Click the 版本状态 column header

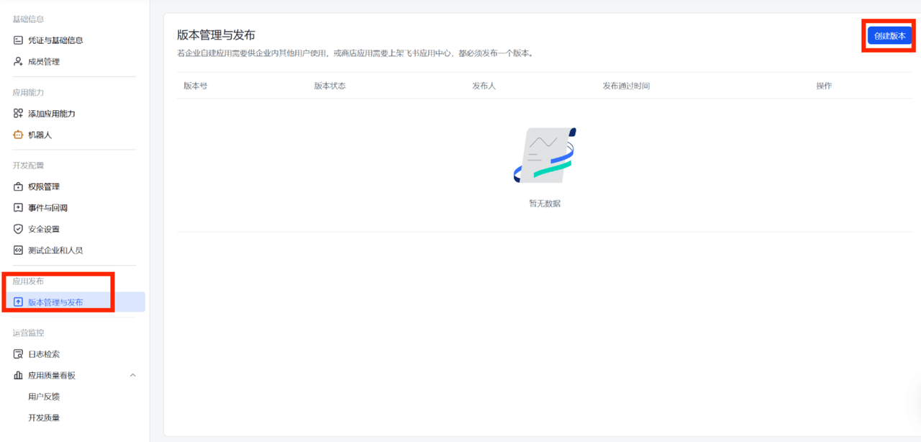click(x=330, y=86)
